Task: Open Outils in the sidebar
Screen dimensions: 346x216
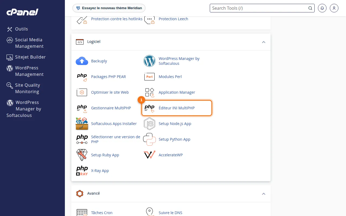Action: click(x=17, y=29)
